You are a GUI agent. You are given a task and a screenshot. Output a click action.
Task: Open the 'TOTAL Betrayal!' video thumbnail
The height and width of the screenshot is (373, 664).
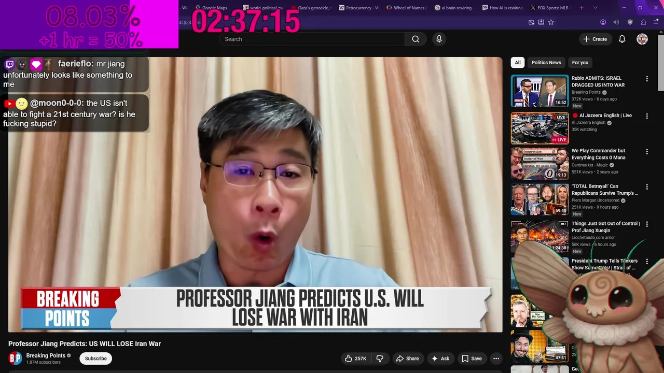point(539,198)
